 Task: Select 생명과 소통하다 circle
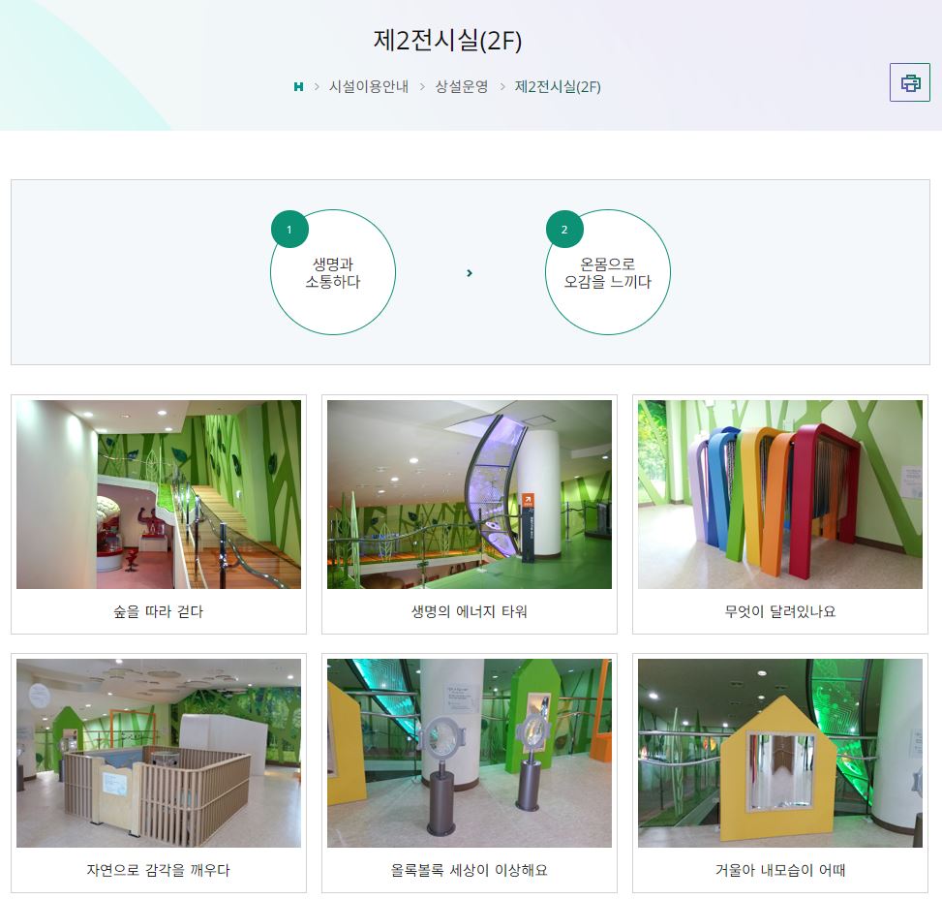333,272
